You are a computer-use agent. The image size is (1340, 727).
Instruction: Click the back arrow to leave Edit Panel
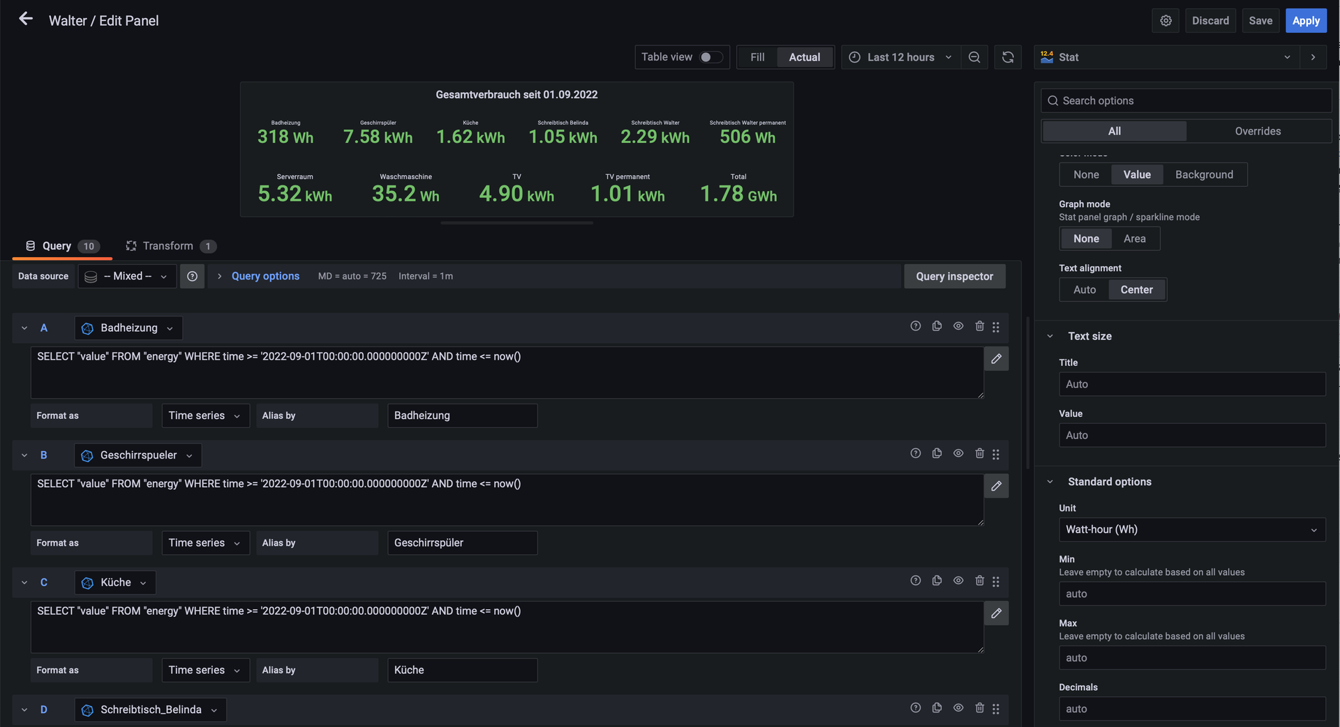coord(26,20)
